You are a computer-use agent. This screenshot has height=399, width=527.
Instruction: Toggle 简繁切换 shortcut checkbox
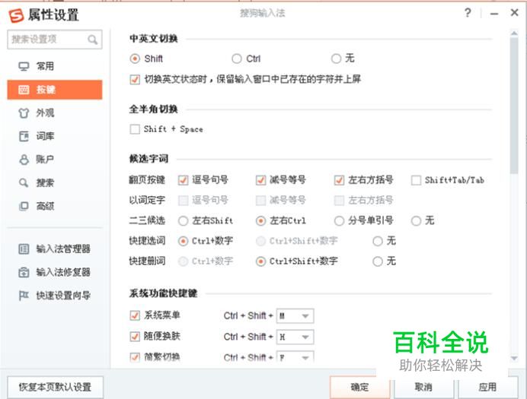135,357
